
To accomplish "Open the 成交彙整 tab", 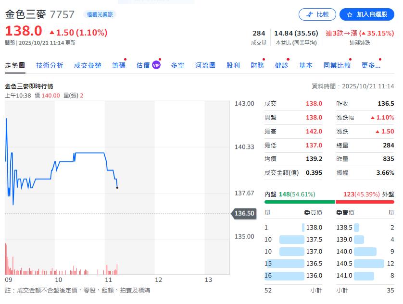I will pyautogui.click(x=88, y=65).
